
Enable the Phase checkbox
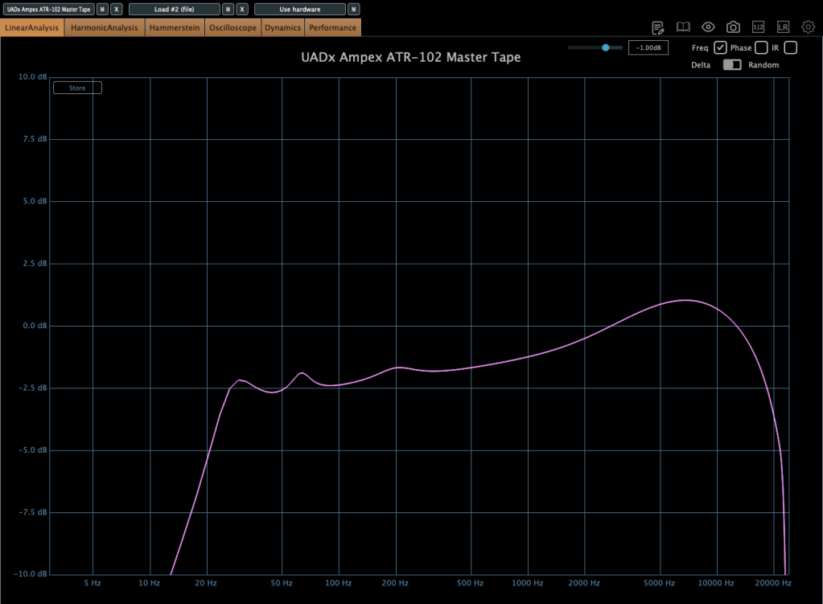[761, 48]
